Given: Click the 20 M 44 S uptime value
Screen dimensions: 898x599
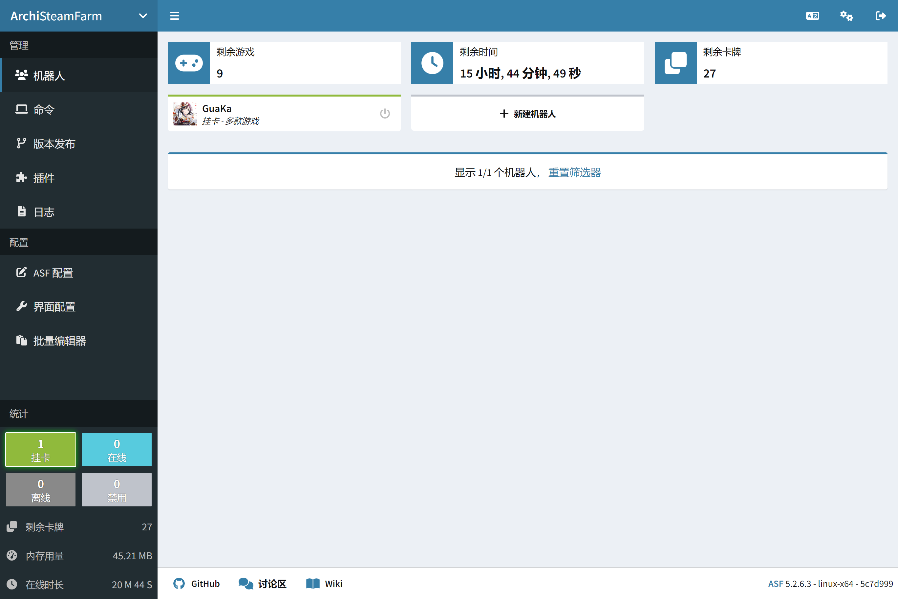Looking at the screenshot, I should [132, 585].
